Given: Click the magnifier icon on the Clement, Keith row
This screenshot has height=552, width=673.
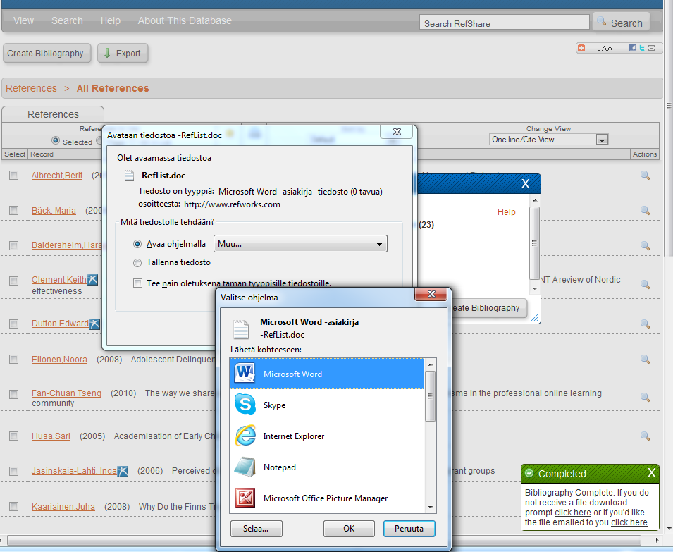Looking at the screenshot, I should (x=645, y=284).
